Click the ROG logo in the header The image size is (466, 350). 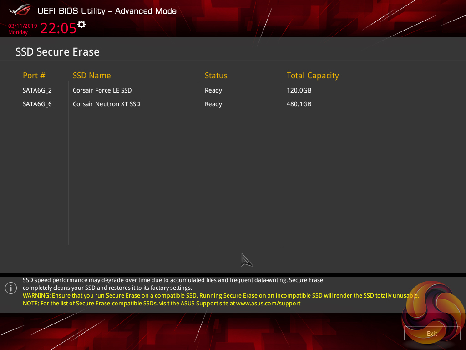20,10
